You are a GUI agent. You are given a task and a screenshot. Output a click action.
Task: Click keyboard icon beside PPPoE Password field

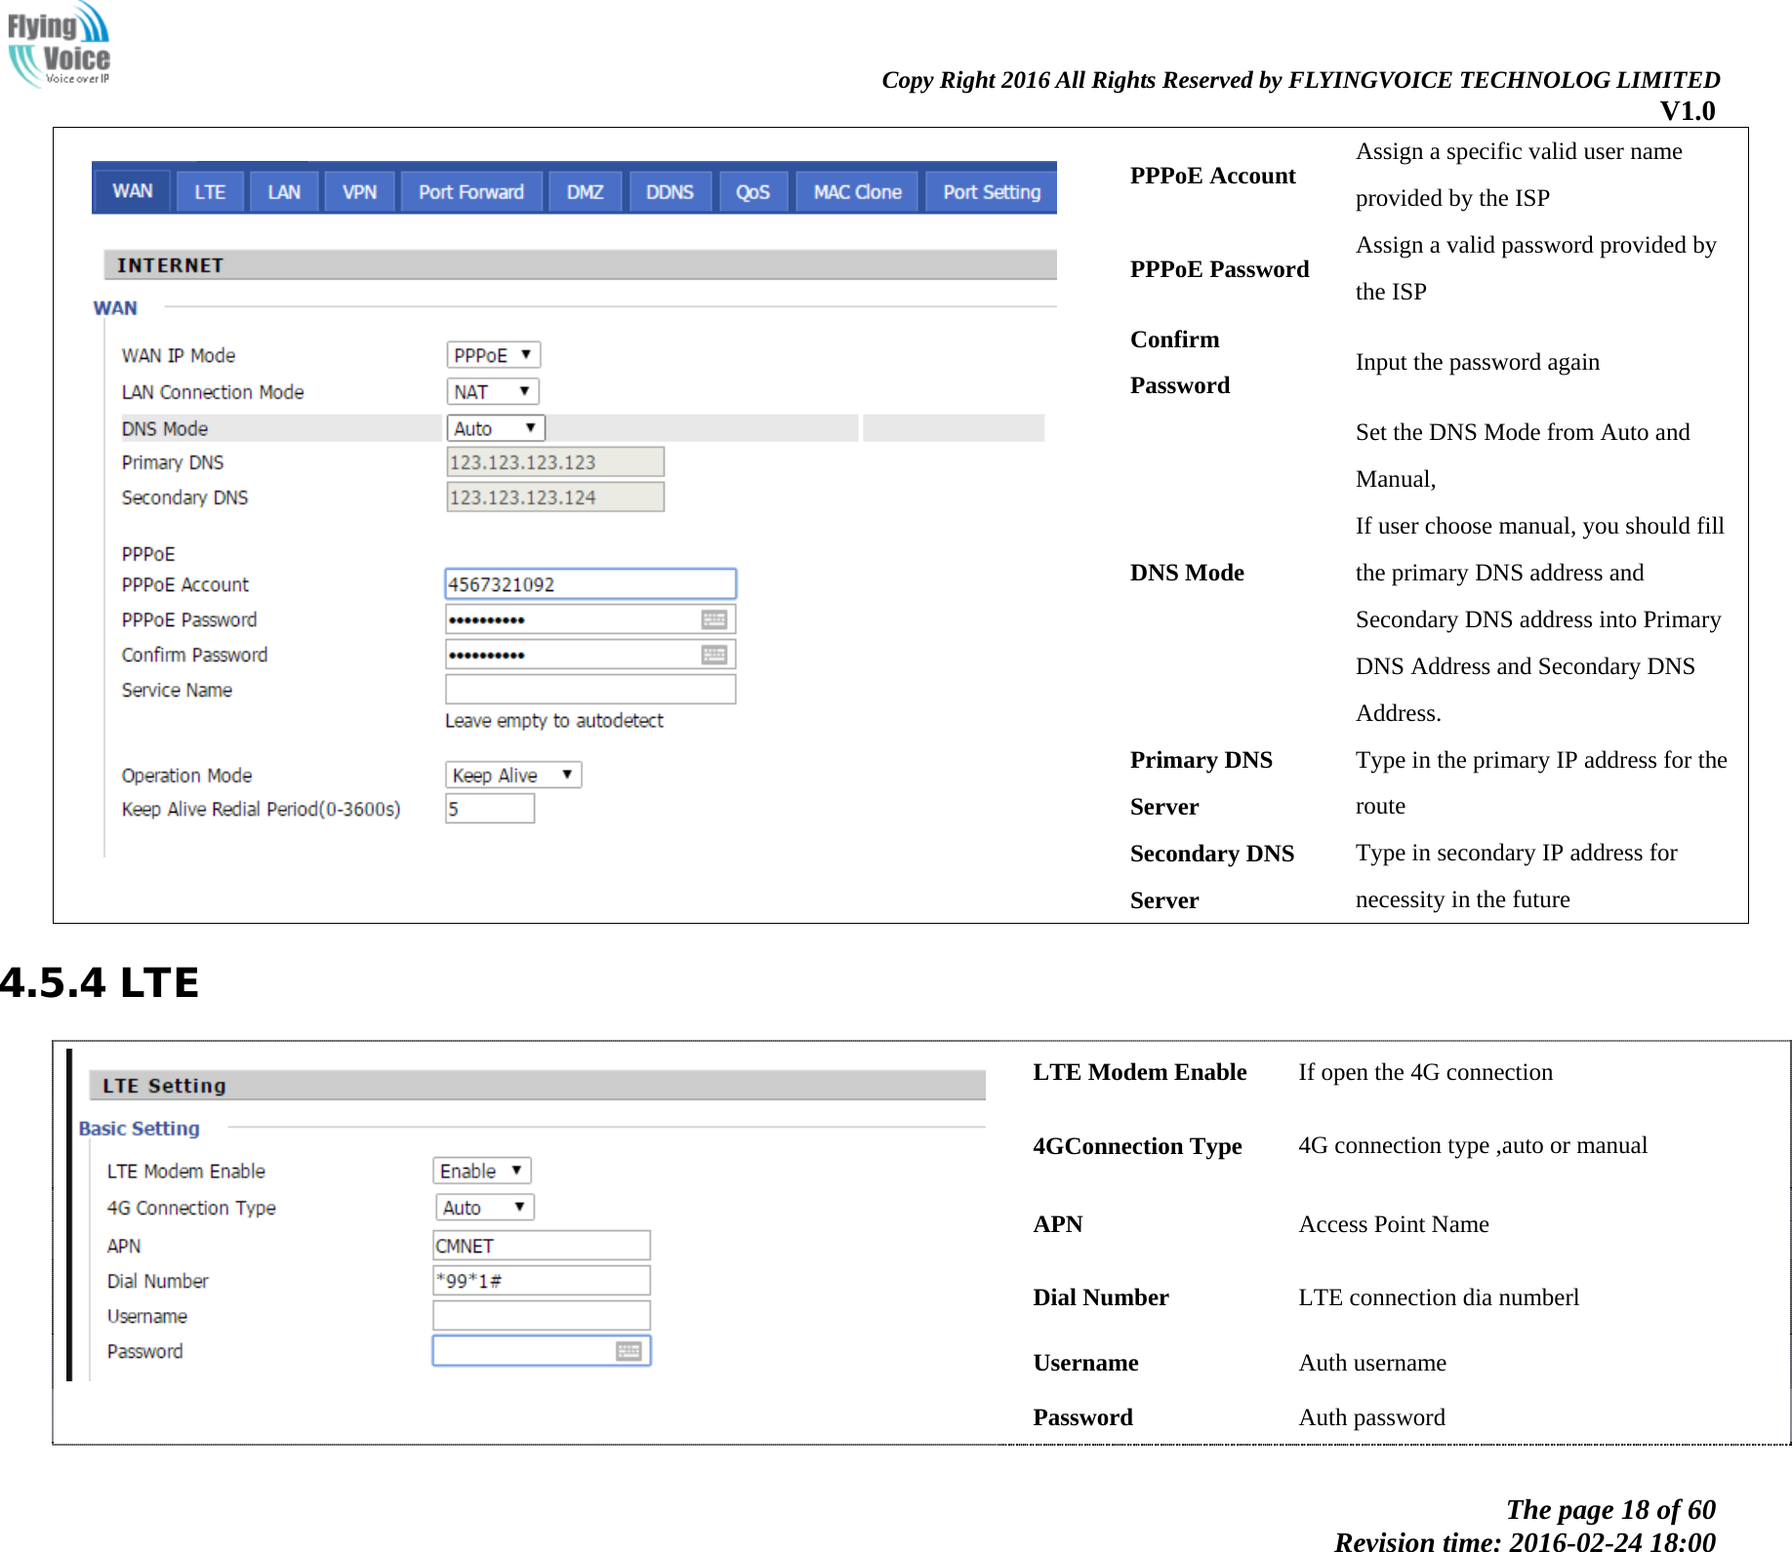(x=715, y=618)
